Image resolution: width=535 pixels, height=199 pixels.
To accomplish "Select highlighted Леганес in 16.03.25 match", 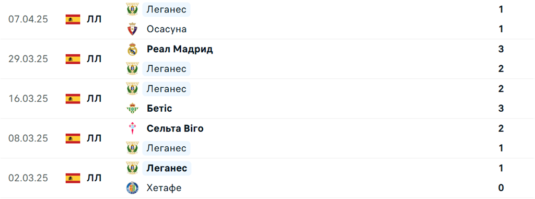I will [166, 89].
